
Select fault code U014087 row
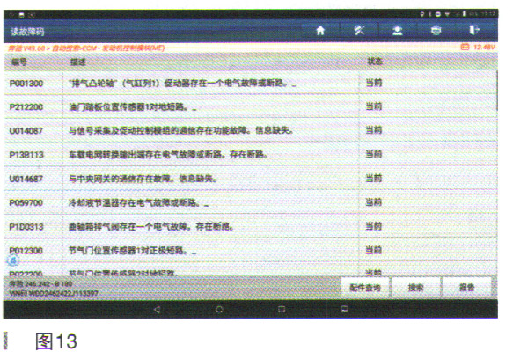pos(250,130)
